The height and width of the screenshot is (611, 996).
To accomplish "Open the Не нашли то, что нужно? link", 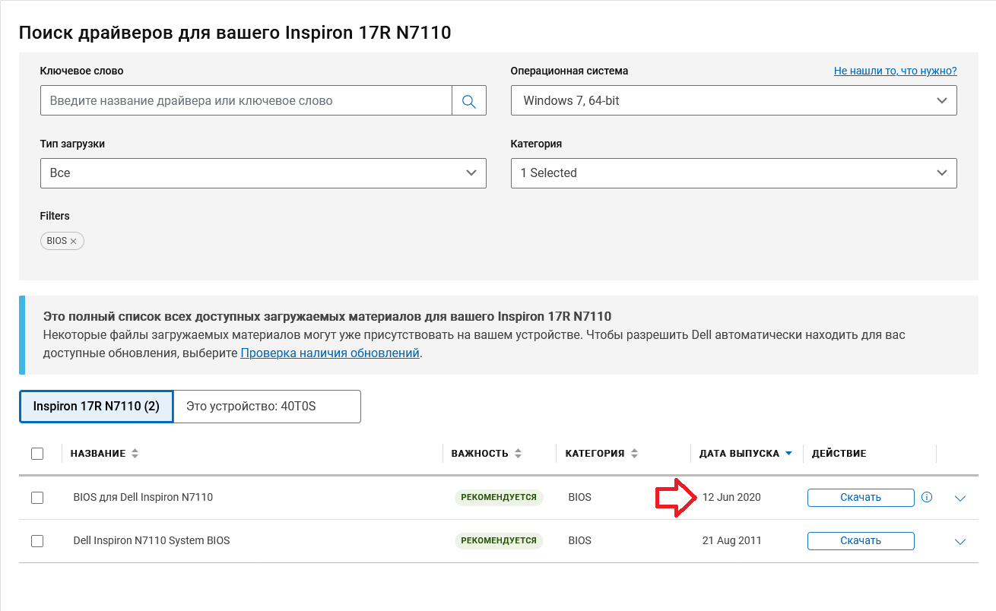I will 896,71.
